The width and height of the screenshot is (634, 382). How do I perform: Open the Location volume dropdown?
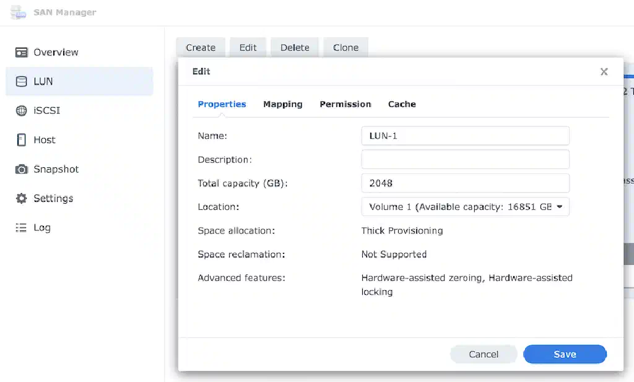coord(466,207)
